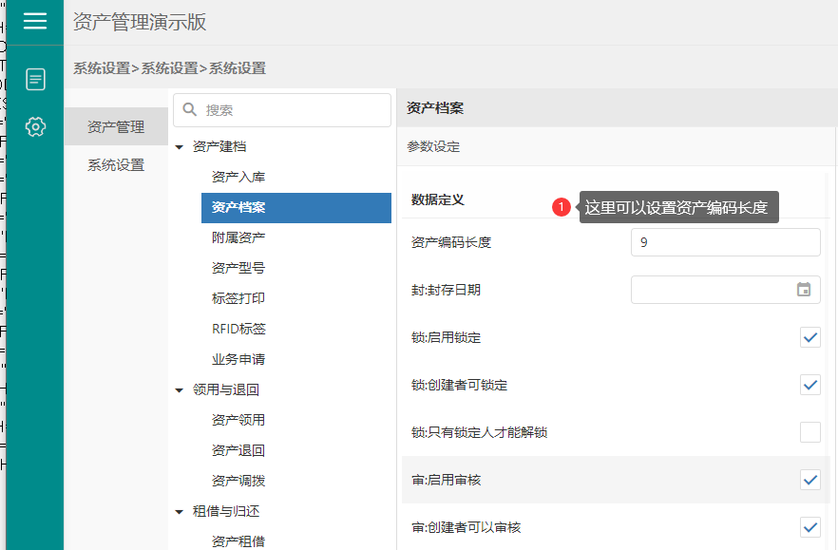Screen dimensions: 838x550
Task: Click the 资产编码长度 input field
Action: pos(725,242)
